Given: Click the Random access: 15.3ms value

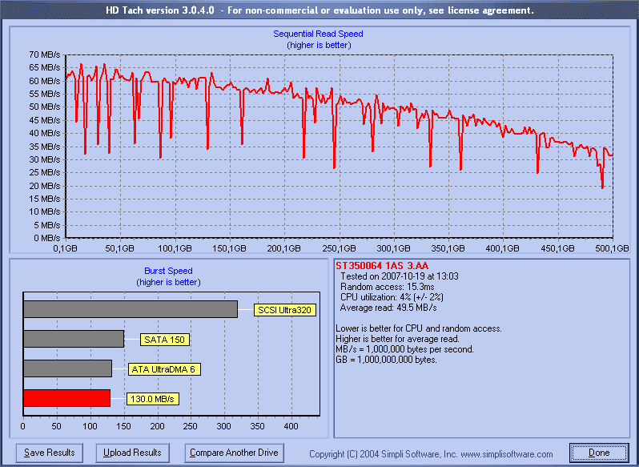Looking at the screenshot, I should tap(387, 287).
